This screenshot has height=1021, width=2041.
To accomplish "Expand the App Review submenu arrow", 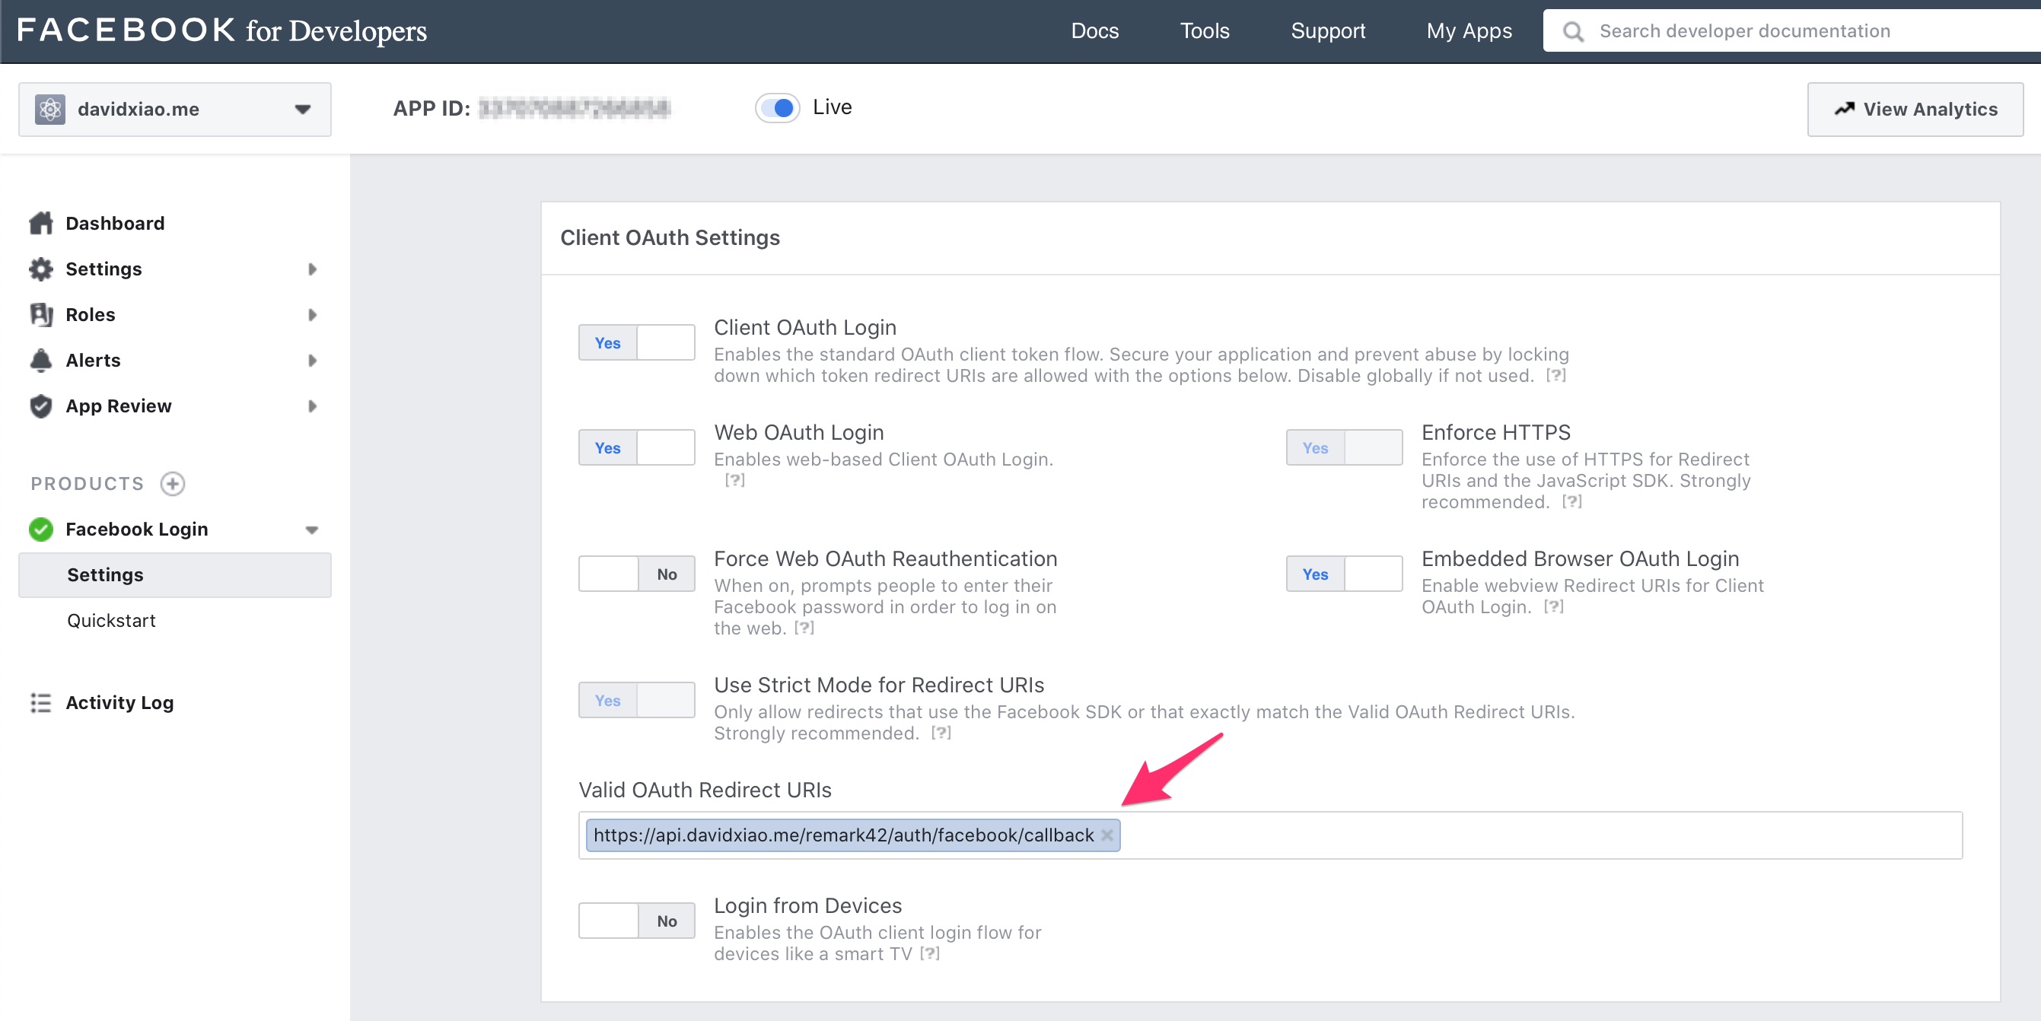I will (x=312, y=406).
